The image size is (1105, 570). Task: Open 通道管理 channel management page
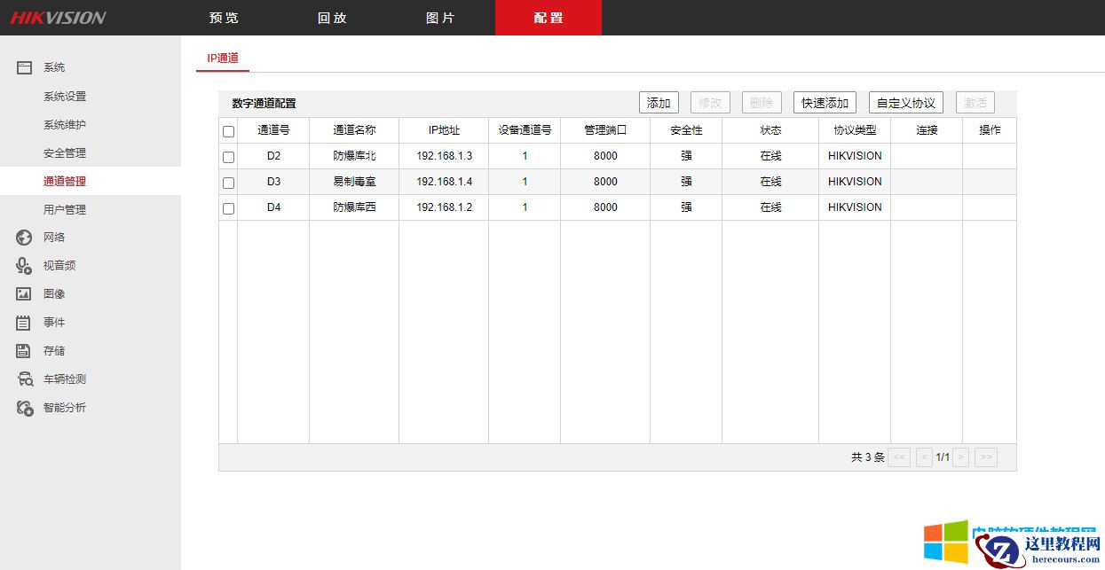click(62, 181)
